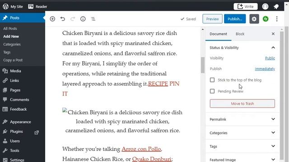289x162 pixels.
Task: Click the Saved status indicator
Action: click(x=188, y=19)
